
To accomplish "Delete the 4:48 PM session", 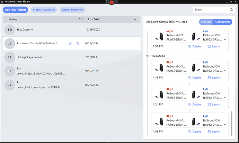I will (195, 78).
